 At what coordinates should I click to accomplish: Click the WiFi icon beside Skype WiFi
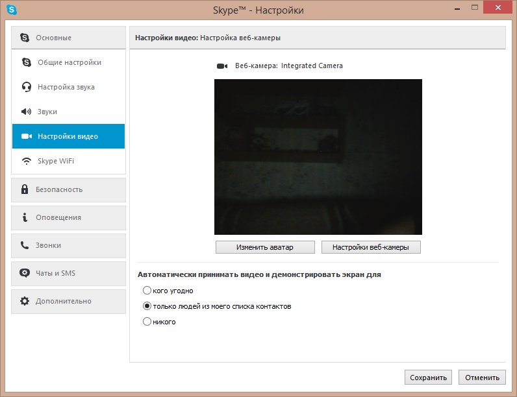(27, 161)
